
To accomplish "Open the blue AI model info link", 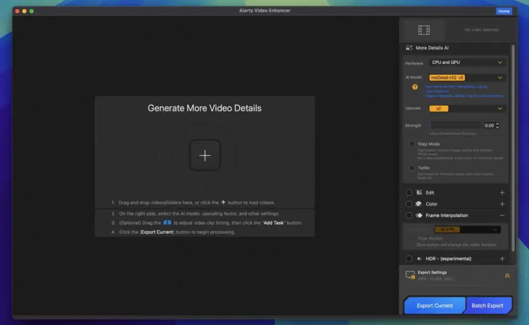I will [x=463, y=91].
